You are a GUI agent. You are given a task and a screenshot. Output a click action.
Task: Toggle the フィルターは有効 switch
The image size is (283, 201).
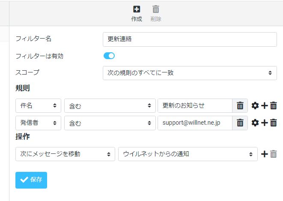[x=109, y=56]
